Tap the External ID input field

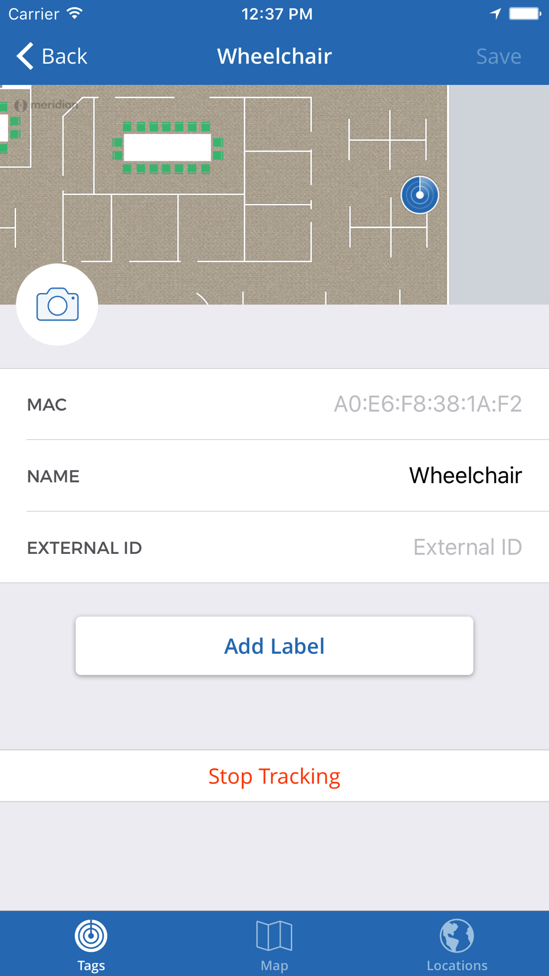point(467,547)
